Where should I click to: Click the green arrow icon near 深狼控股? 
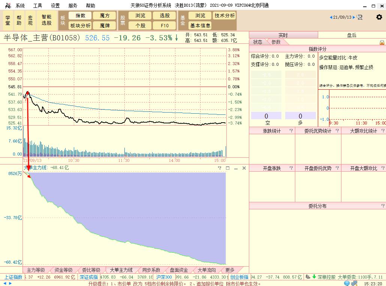314,277
